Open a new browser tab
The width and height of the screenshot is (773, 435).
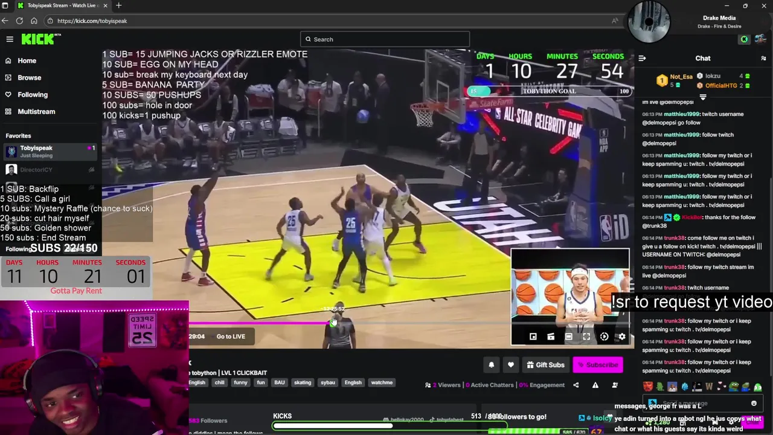pos(118,5)
